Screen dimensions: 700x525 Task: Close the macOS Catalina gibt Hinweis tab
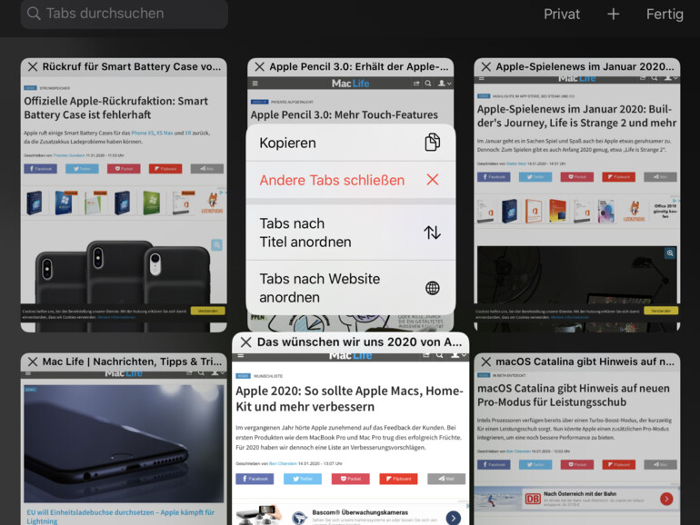[486, 362]
